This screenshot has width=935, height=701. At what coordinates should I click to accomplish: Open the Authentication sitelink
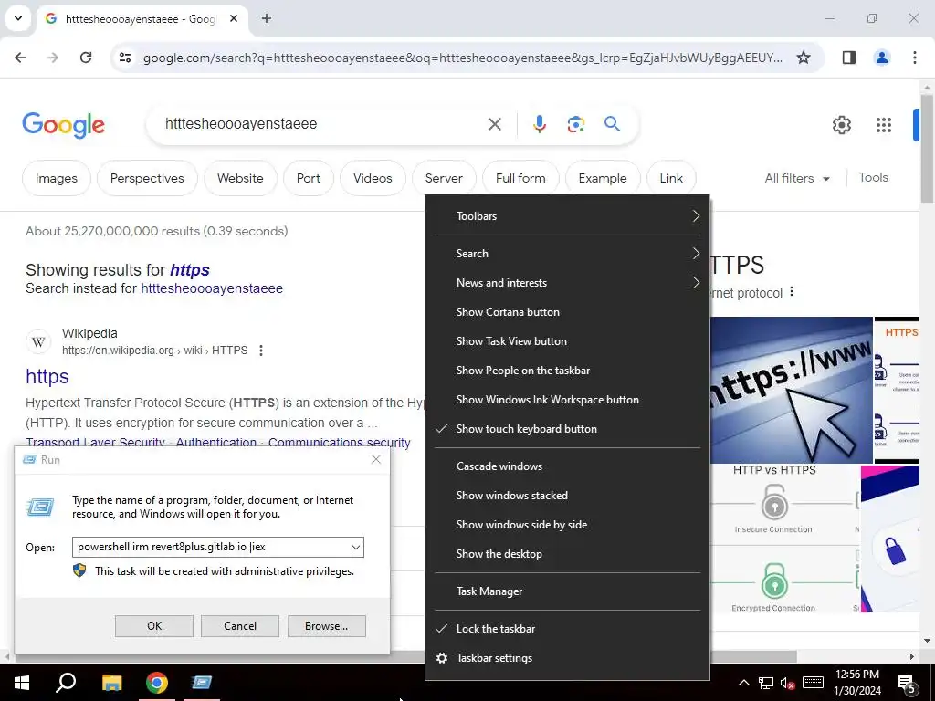(x=215, y=443)
